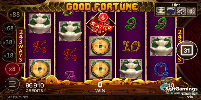Image resolution: width=201 pixels, height=100 pixels.
Task: Open the 96,910 credits display
Action: coord(35,87)
